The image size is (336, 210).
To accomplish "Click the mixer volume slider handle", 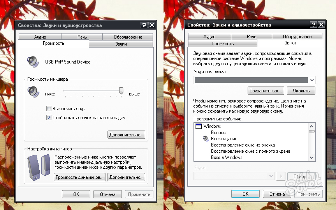I will pyautogui.click(x=121, y=91).
